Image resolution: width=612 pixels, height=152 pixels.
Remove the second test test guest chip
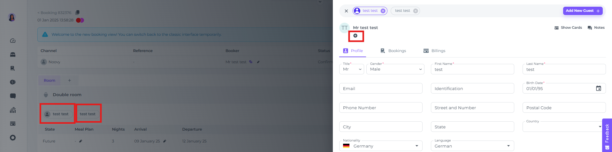[x=416, y=11]
